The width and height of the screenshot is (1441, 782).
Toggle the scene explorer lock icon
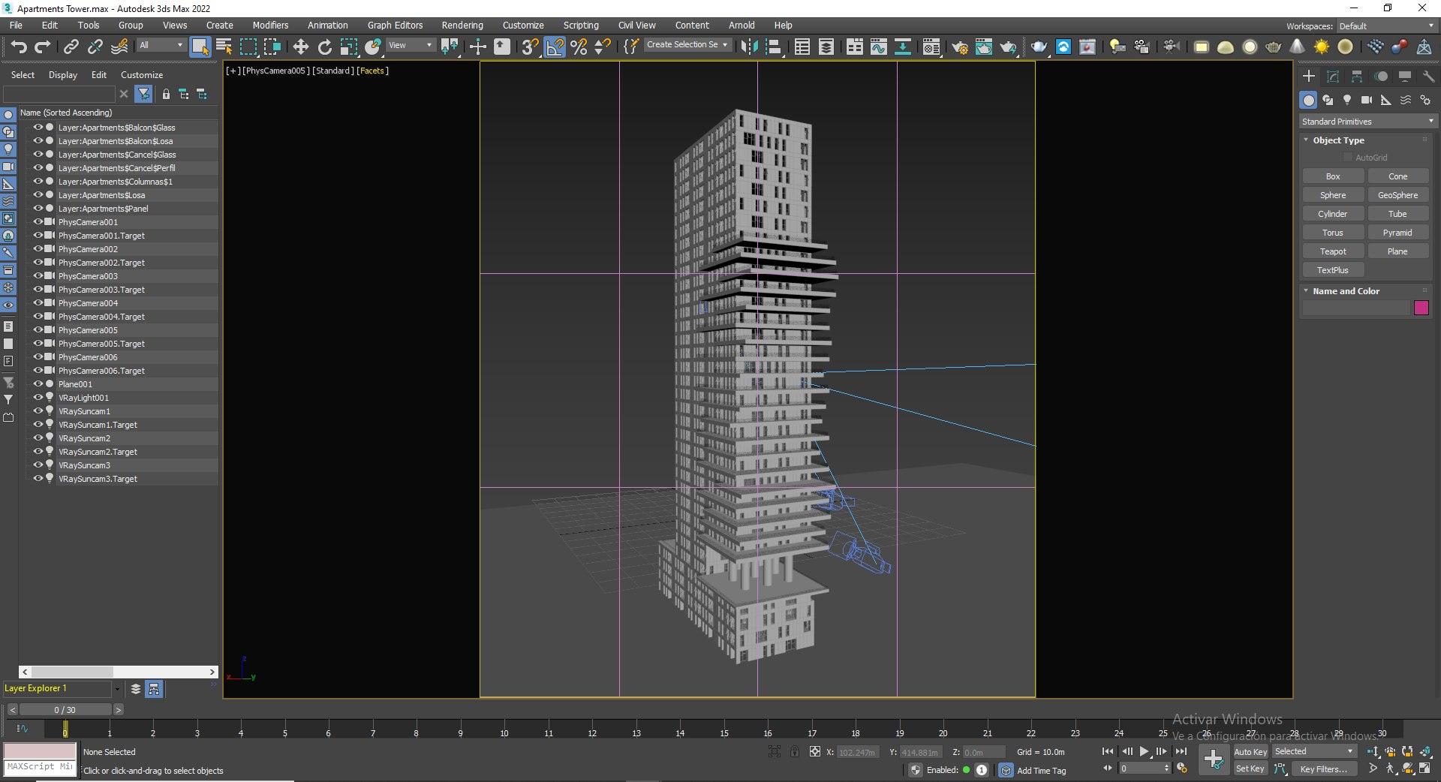166,94
